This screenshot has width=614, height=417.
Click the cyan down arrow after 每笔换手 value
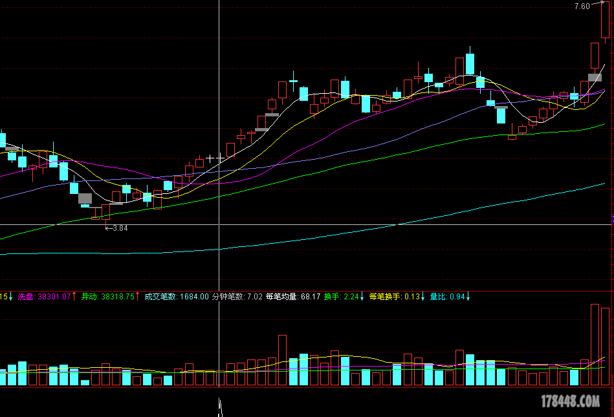[423, 297]
